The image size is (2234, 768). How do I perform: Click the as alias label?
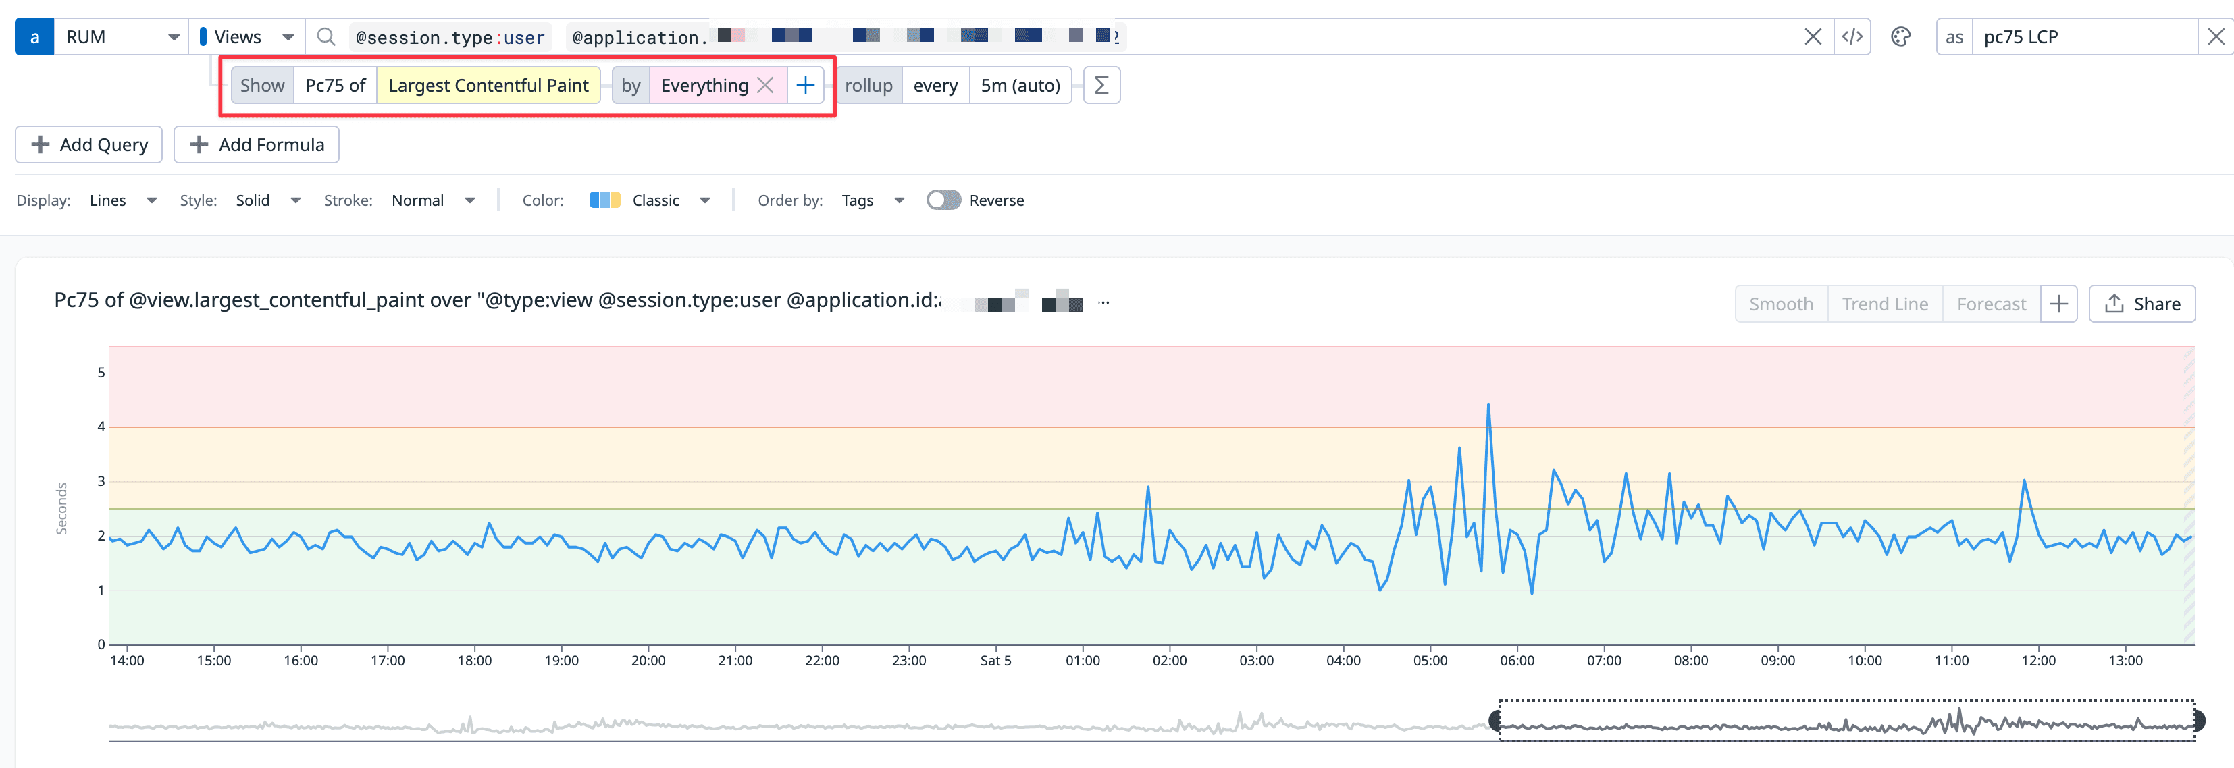coord(1954,36)
